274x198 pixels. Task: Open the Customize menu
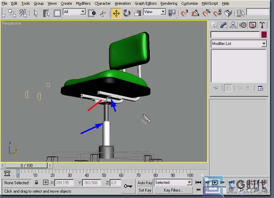pos(189,3)
